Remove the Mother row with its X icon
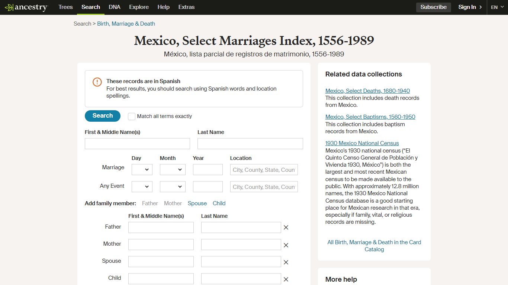The image size is (508, 285). pyautogui.click(x=286, y=245)
